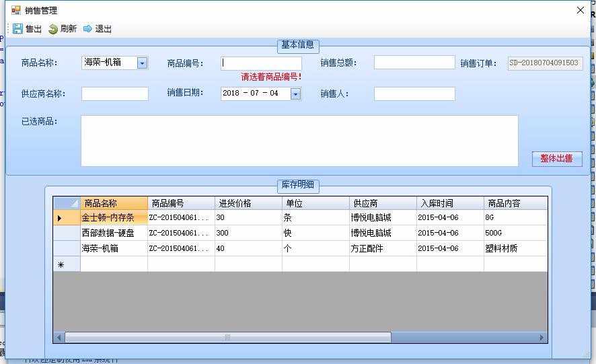Click the 销售日期 date value 2018-07-04
Screen dimensions: 596x364
(x=250, y=94)
